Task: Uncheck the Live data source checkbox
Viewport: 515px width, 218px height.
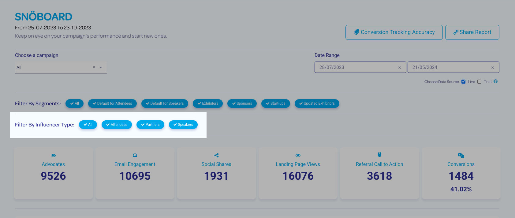Action: (x=463, y=82)
